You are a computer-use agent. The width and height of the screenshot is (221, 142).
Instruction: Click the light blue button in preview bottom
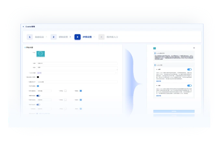click(174, 111)
